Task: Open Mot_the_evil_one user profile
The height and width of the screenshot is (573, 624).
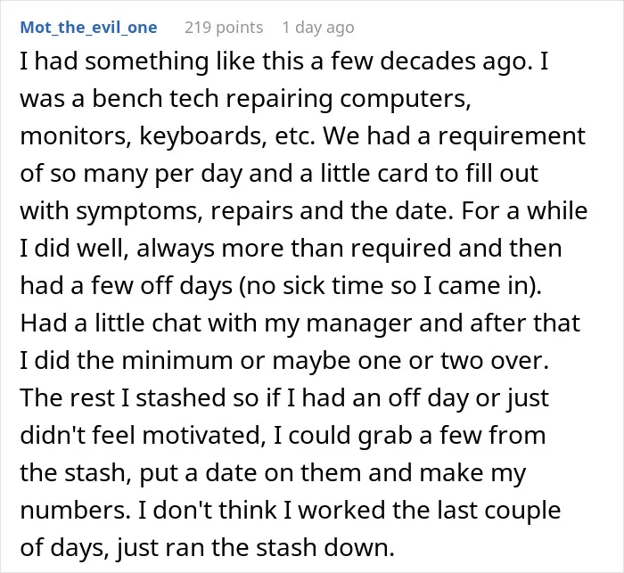Action: point(89,28)
